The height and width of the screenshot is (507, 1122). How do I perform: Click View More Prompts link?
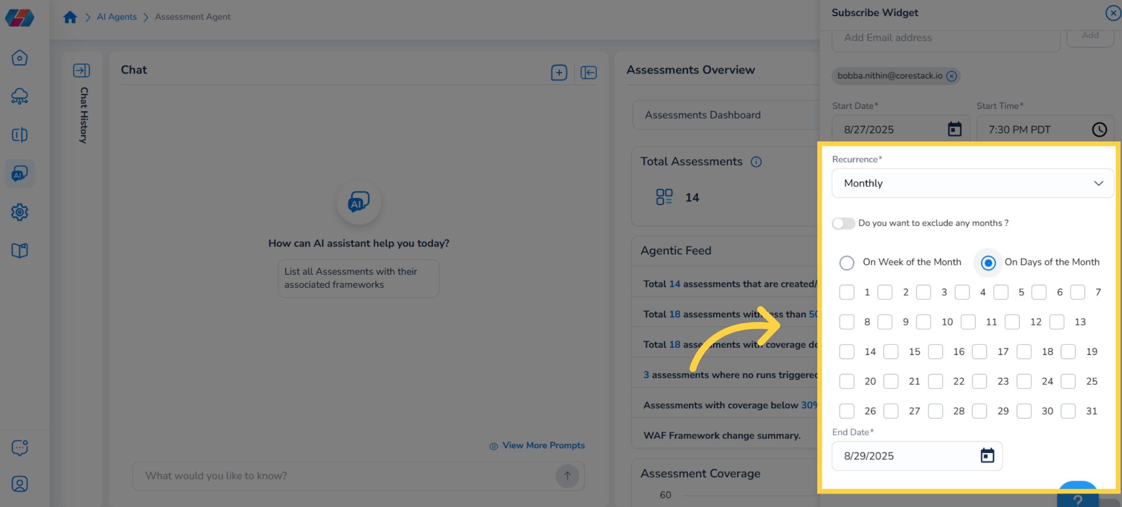pyautogui.click(x=543, y=445)
